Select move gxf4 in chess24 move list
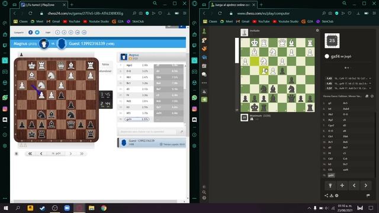 click(137, 120)
